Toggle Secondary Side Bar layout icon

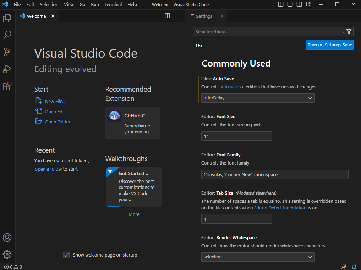pyautogui.click(x=299, y=4)
